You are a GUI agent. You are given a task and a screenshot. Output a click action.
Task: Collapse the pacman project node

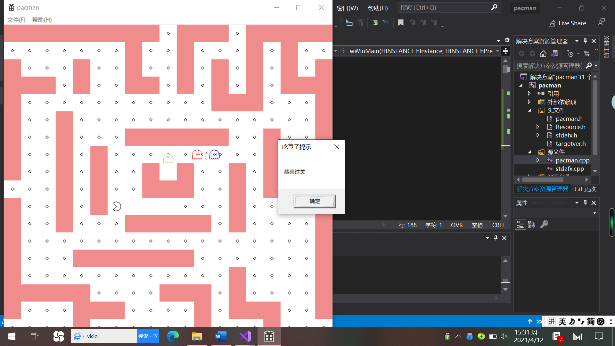tap(521, 85)
